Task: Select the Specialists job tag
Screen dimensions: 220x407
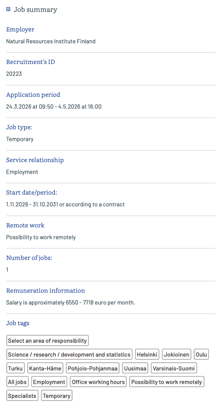Action: [22, 396]
